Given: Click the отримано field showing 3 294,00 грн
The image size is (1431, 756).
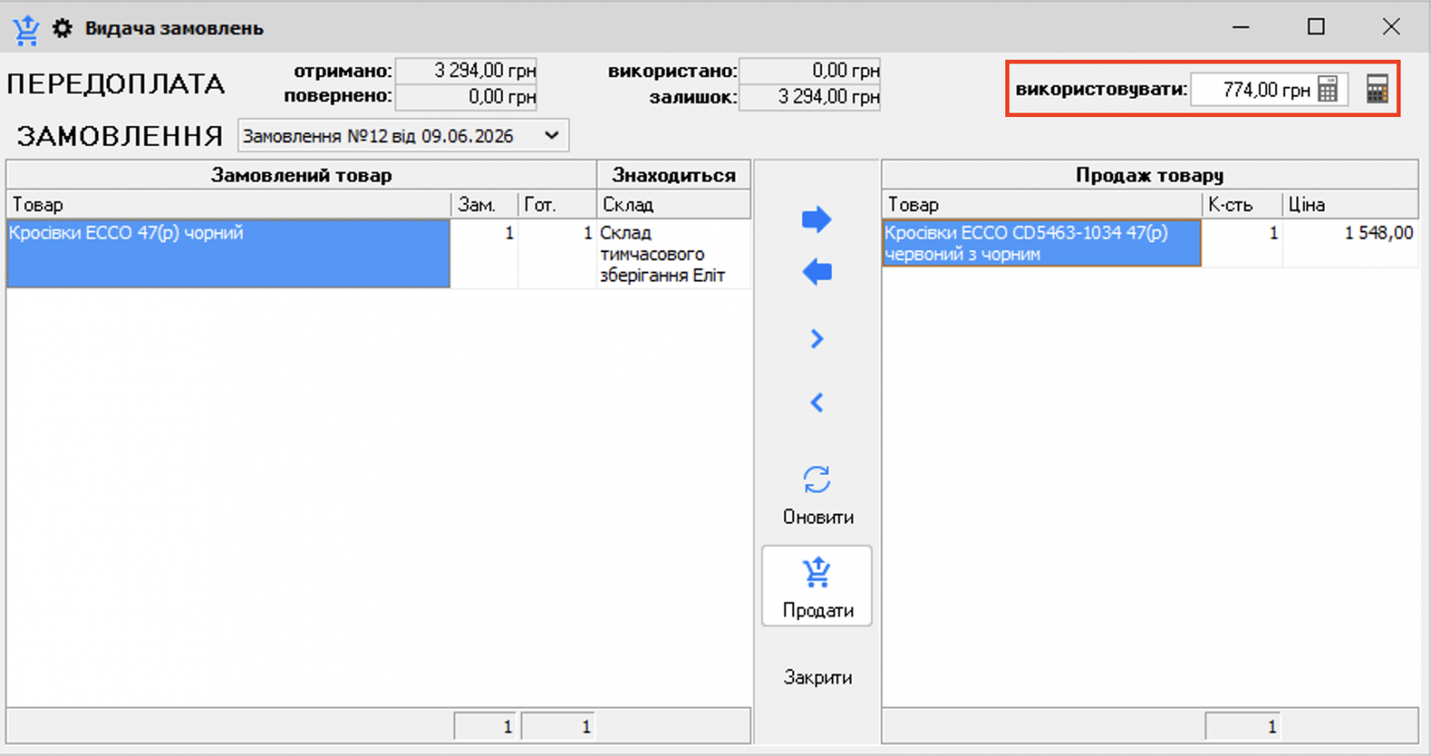Looking at the screenshot, I should coord(466,71).
